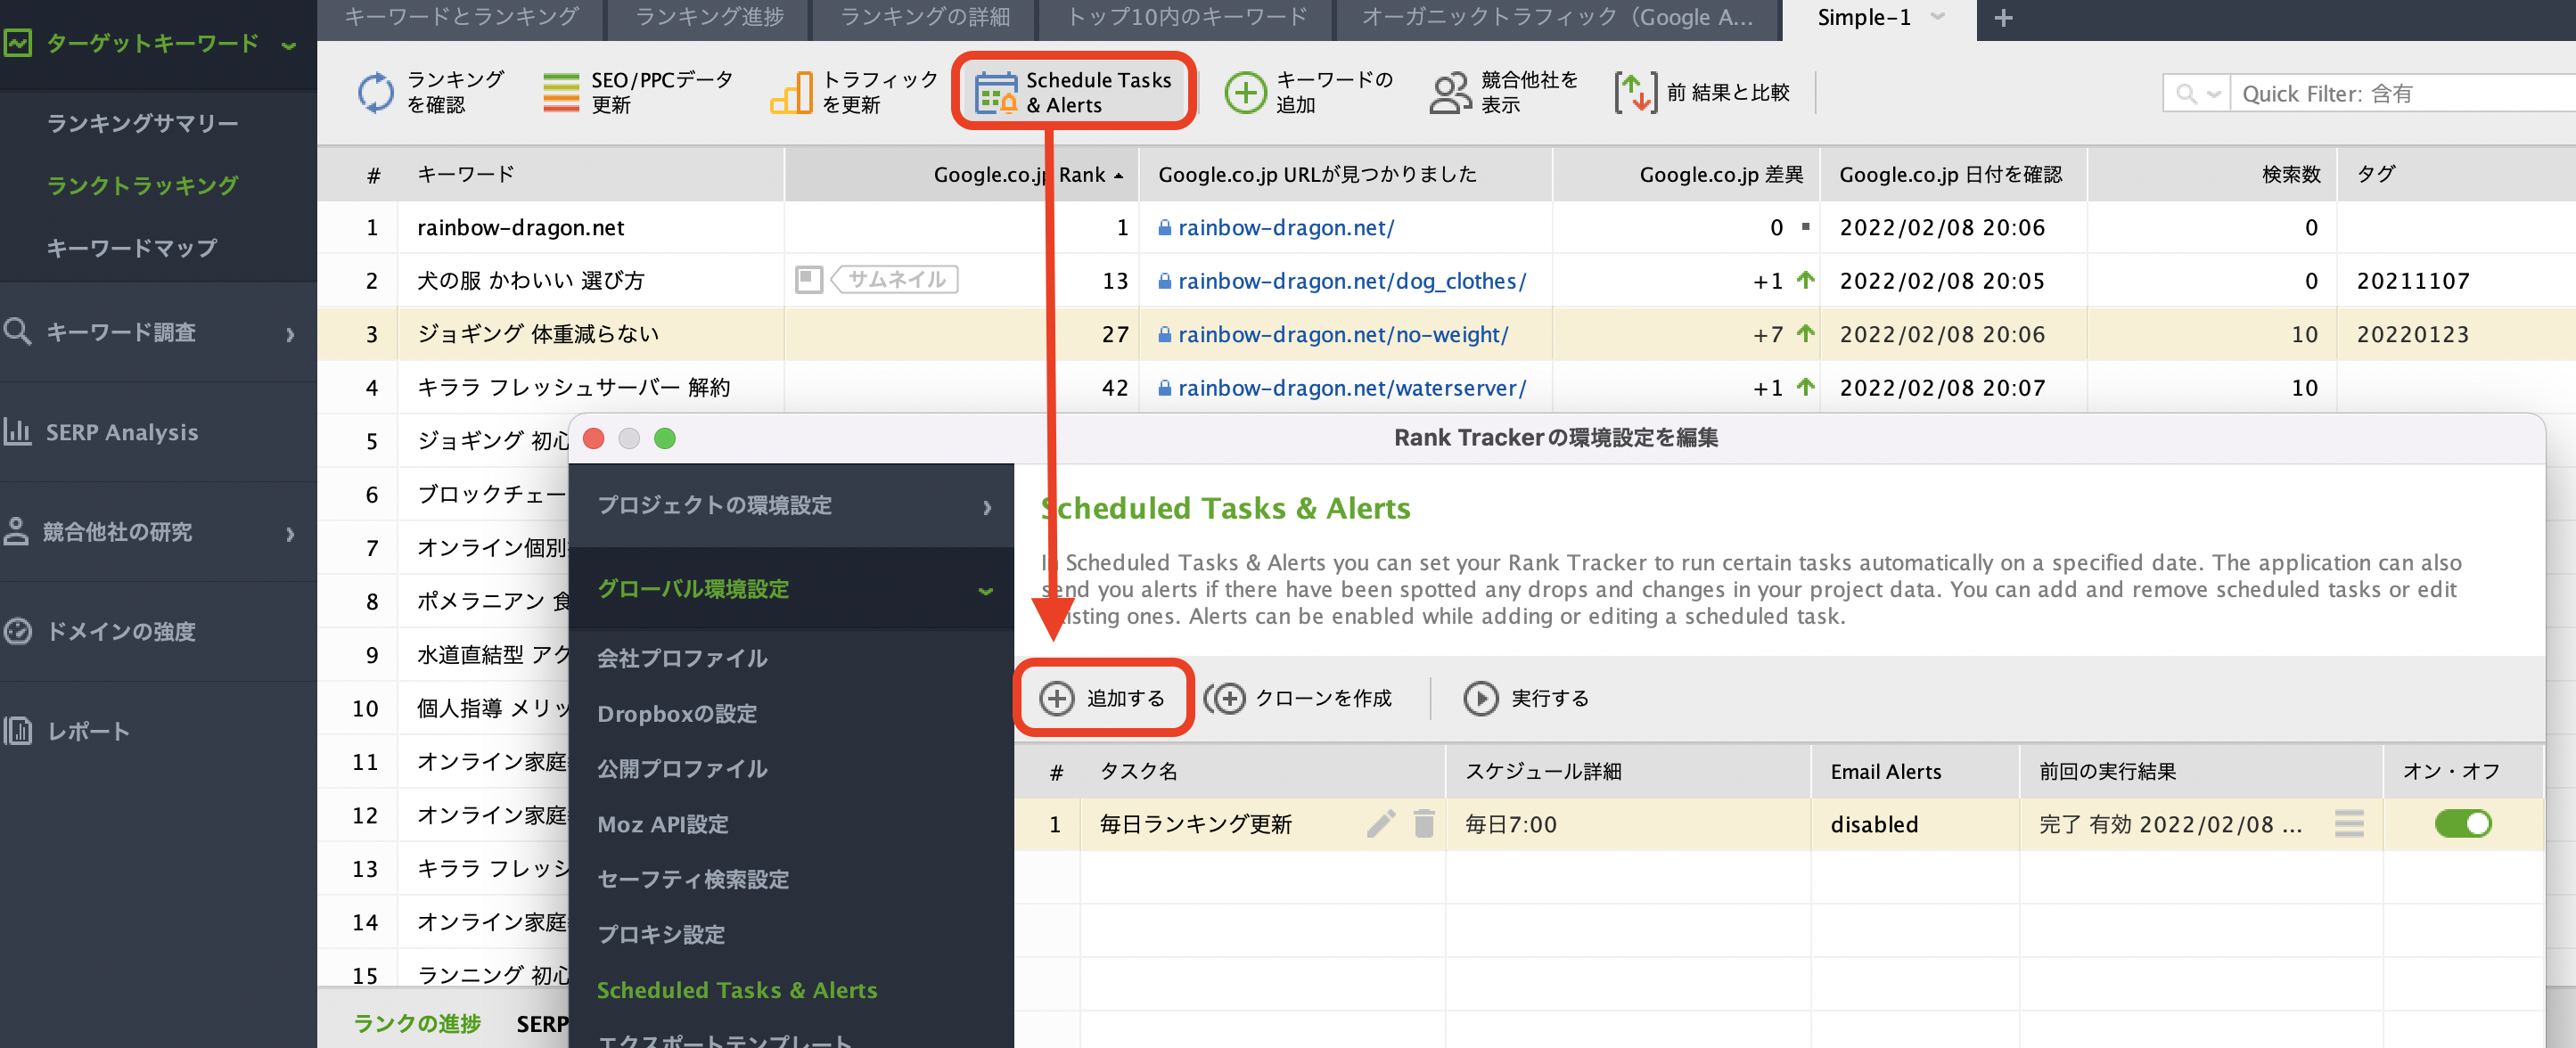
Task: Click the ドメインの強度 gauge icon
Action: pyautogui.click(x=17, y=632)
